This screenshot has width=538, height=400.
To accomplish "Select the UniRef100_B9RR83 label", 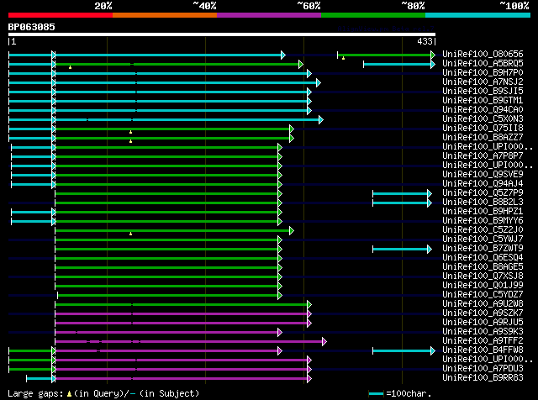I will pos(483,377).
